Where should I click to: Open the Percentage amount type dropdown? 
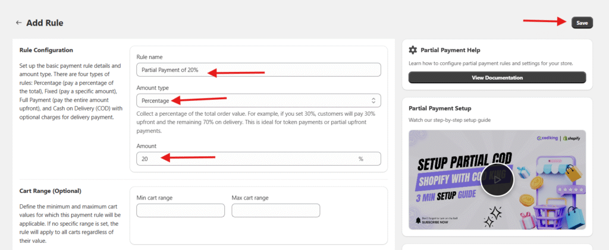[258, 100]
